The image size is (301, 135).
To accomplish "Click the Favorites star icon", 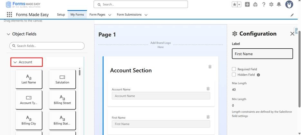I will point(234,4).
